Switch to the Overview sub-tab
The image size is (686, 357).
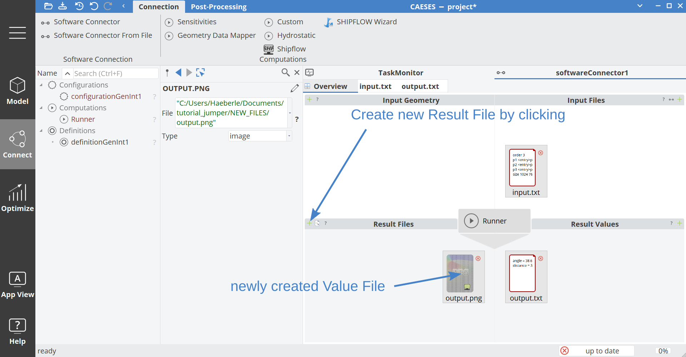point(330,86)
